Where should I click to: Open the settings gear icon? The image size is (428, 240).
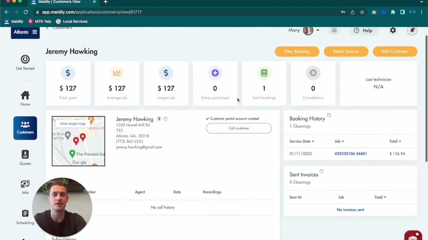393,30
